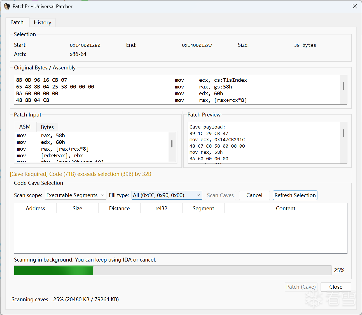Click the PatchEx app icon in title bar
Viewport: 362px width, 315px height.
(x=7, y=6)
